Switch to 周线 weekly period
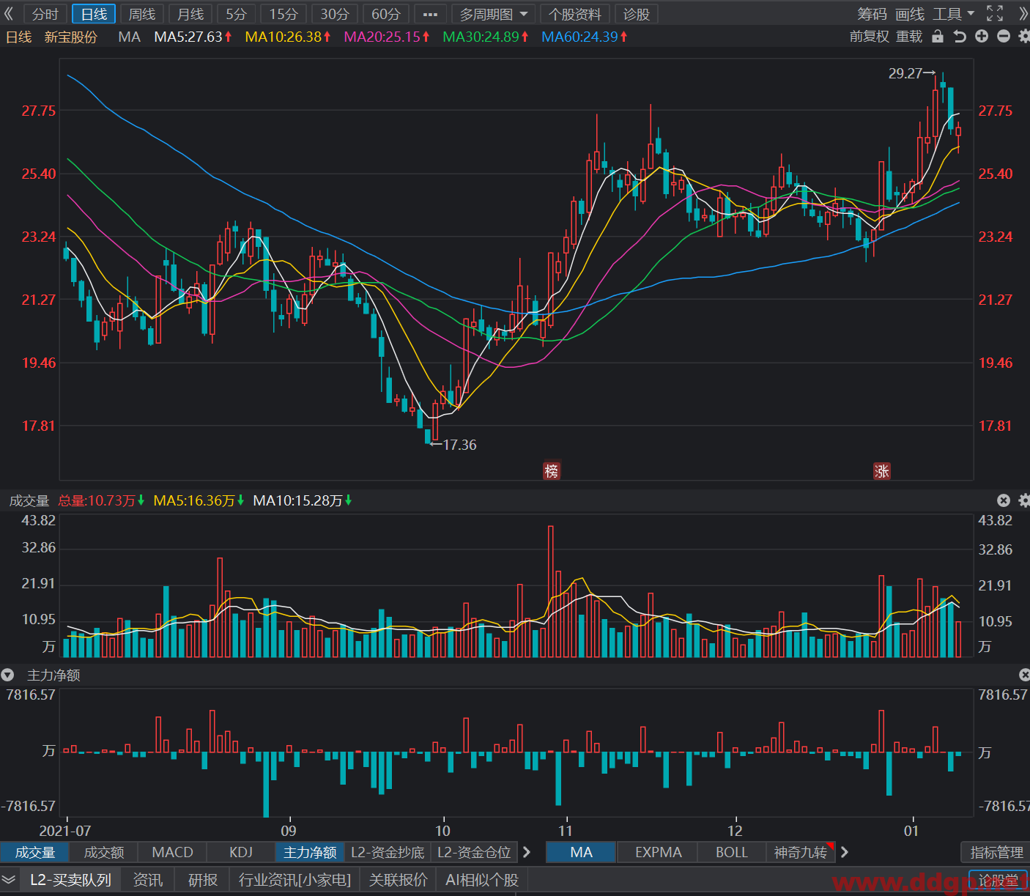Viewport: 1030px width, 896px height. pyautogui.click(x=142, y=14)
